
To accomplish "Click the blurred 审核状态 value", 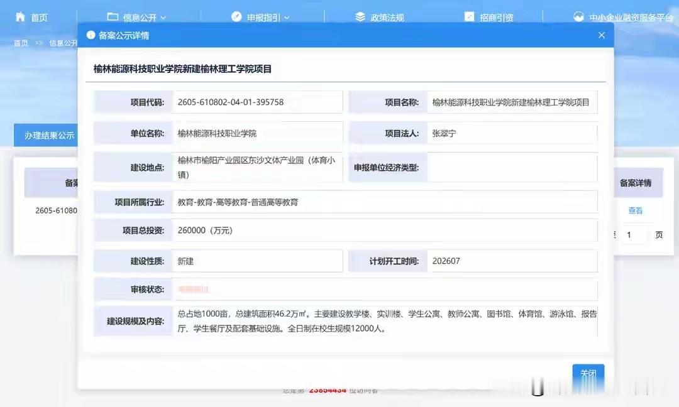I will click(194, 289).
